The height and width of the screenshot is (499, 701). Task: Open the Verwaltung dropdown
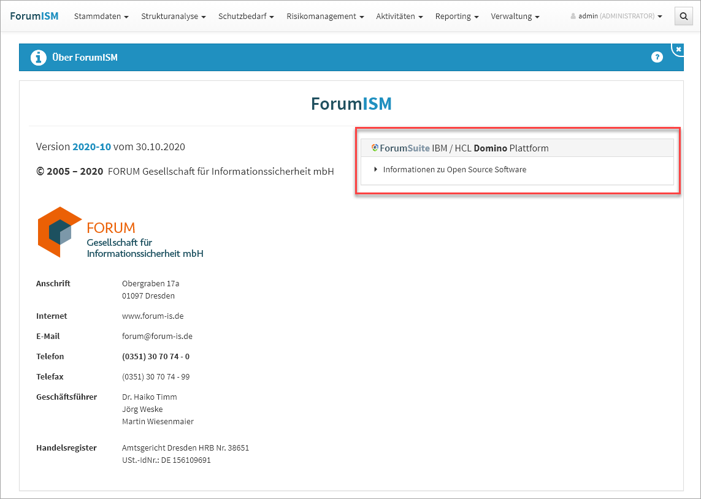(515, 16)
